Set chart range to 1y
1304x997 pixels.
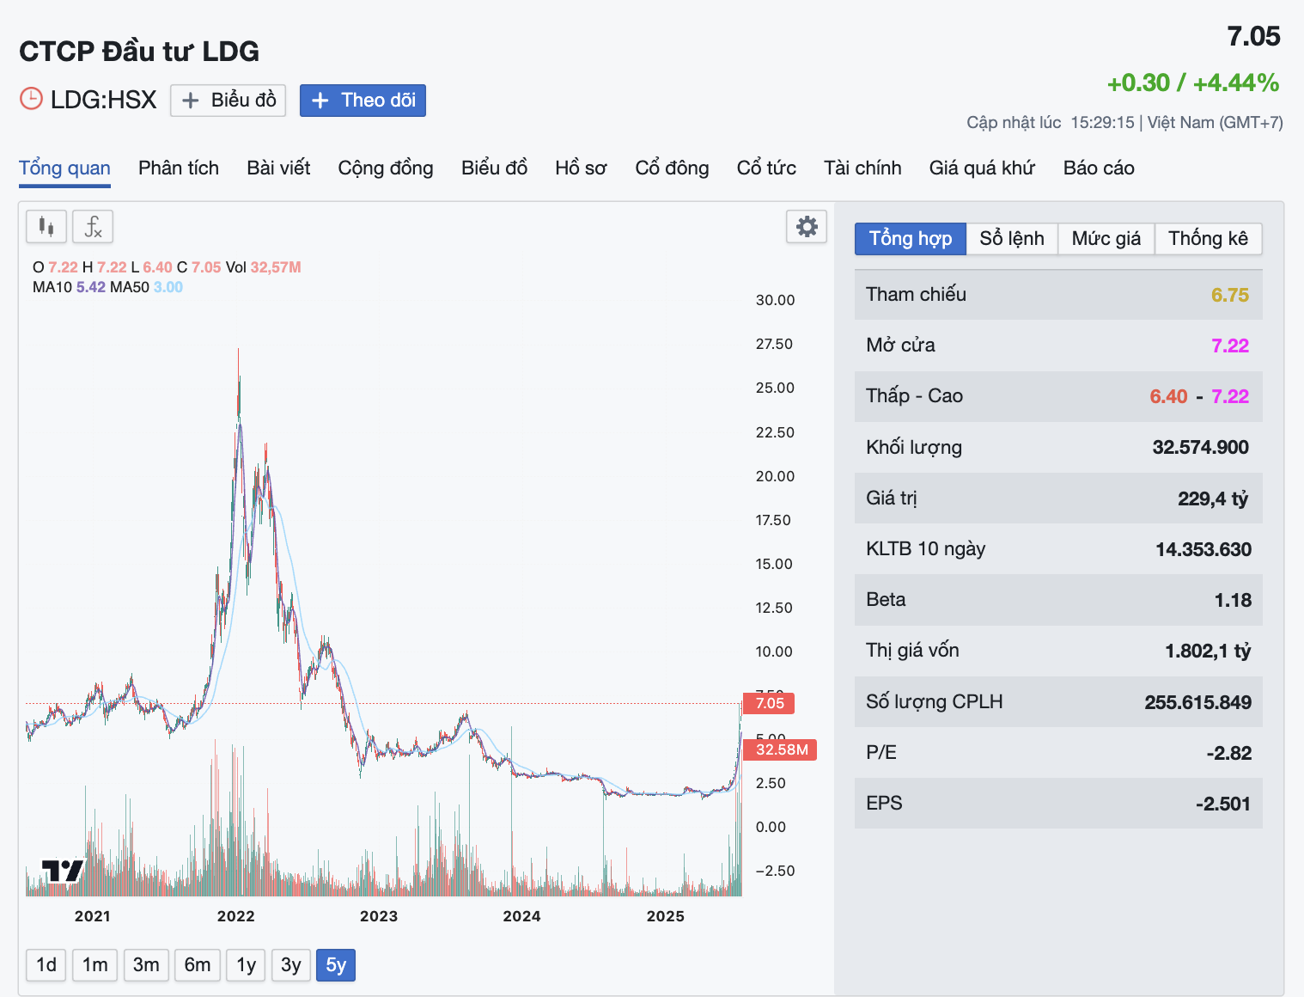[x=247, y=964]
